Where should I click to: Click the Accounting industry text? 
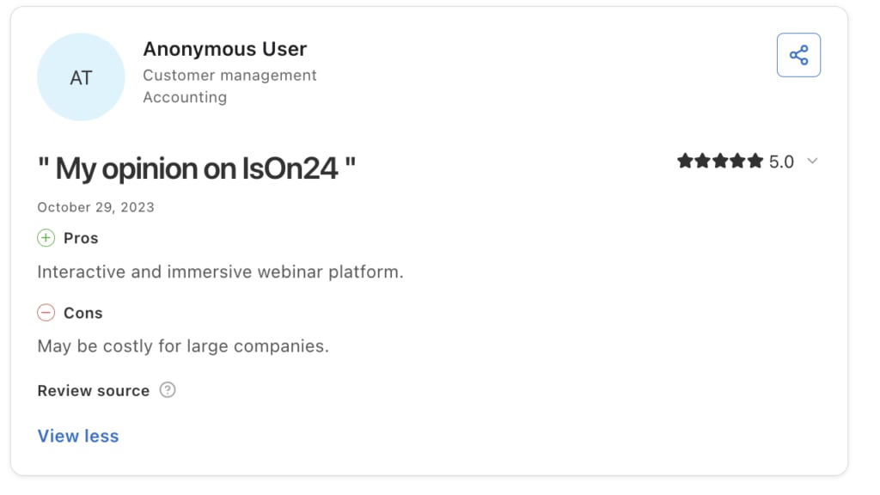pyautogui.click(x=185, y=97)
